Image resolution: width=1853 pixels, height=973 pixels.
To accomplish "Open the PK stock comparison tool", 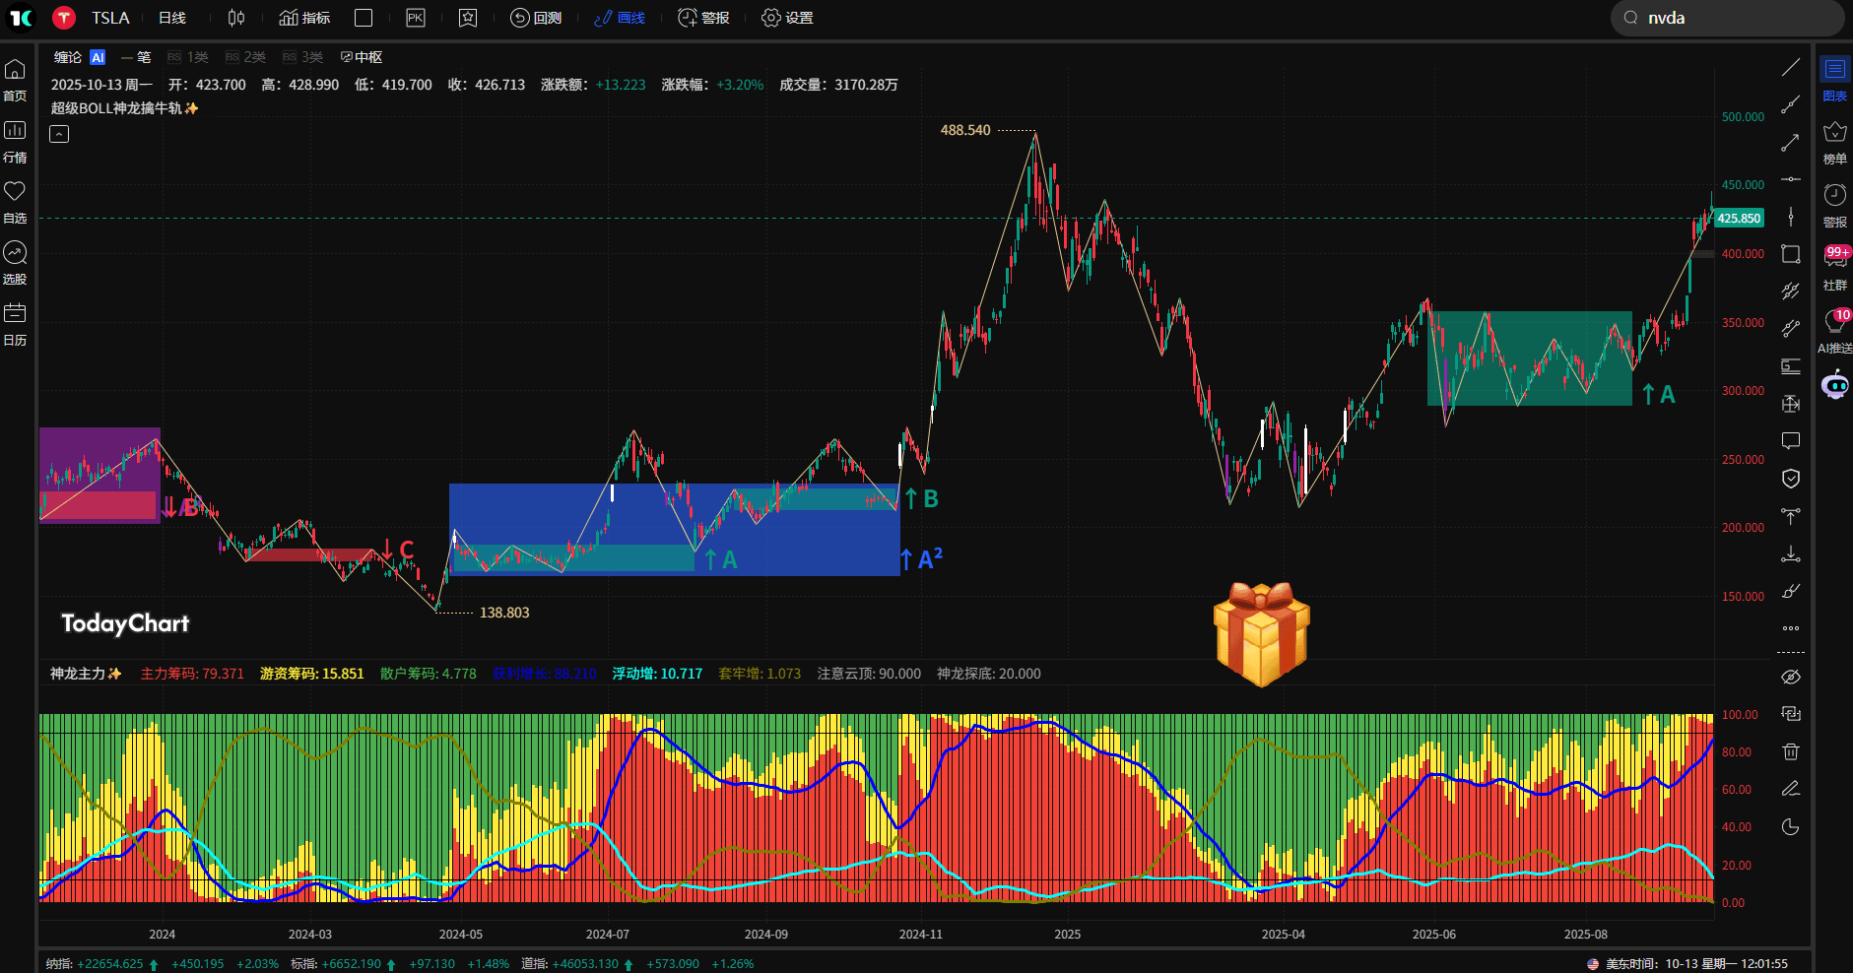I will (x=415, y=18).
